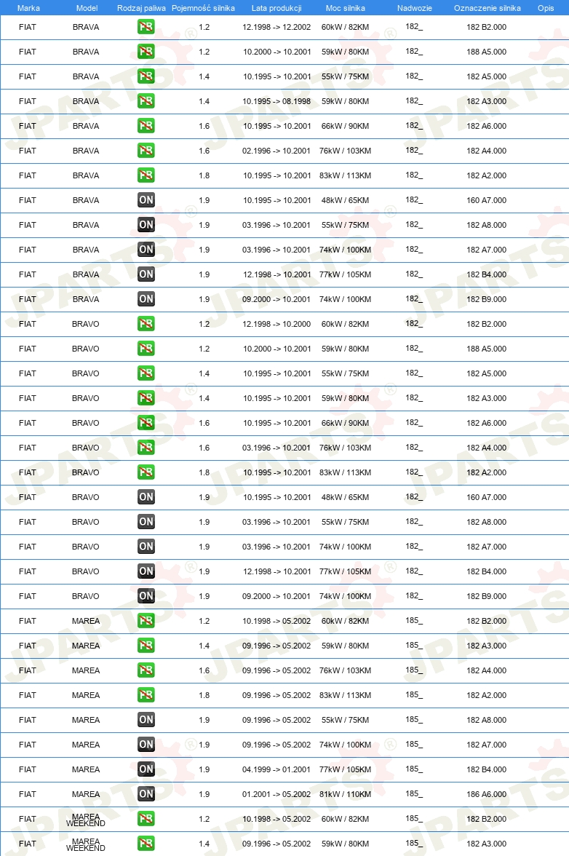Select Bravo engine code '182 A8.000'
The width and height of the screenshot is (569, 856).
pyautogui.click(x=486, y=522)
